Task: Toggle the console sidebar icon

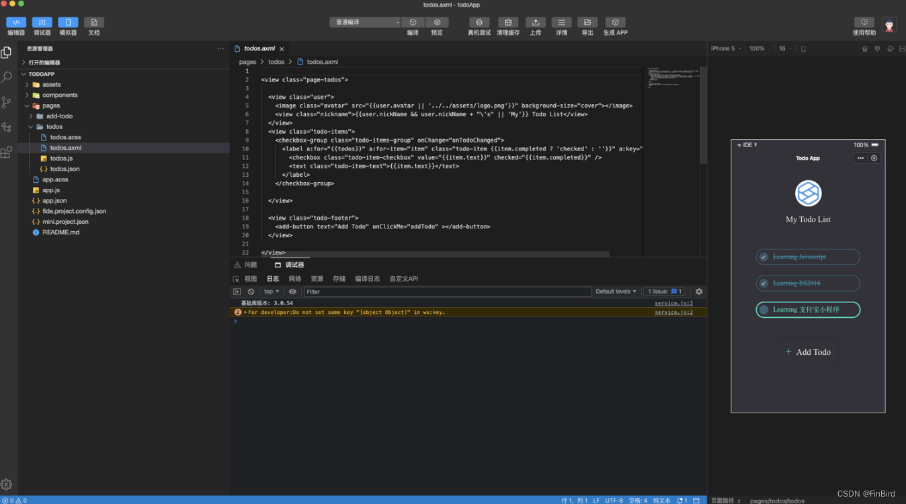Action: (x=237, y=292)
